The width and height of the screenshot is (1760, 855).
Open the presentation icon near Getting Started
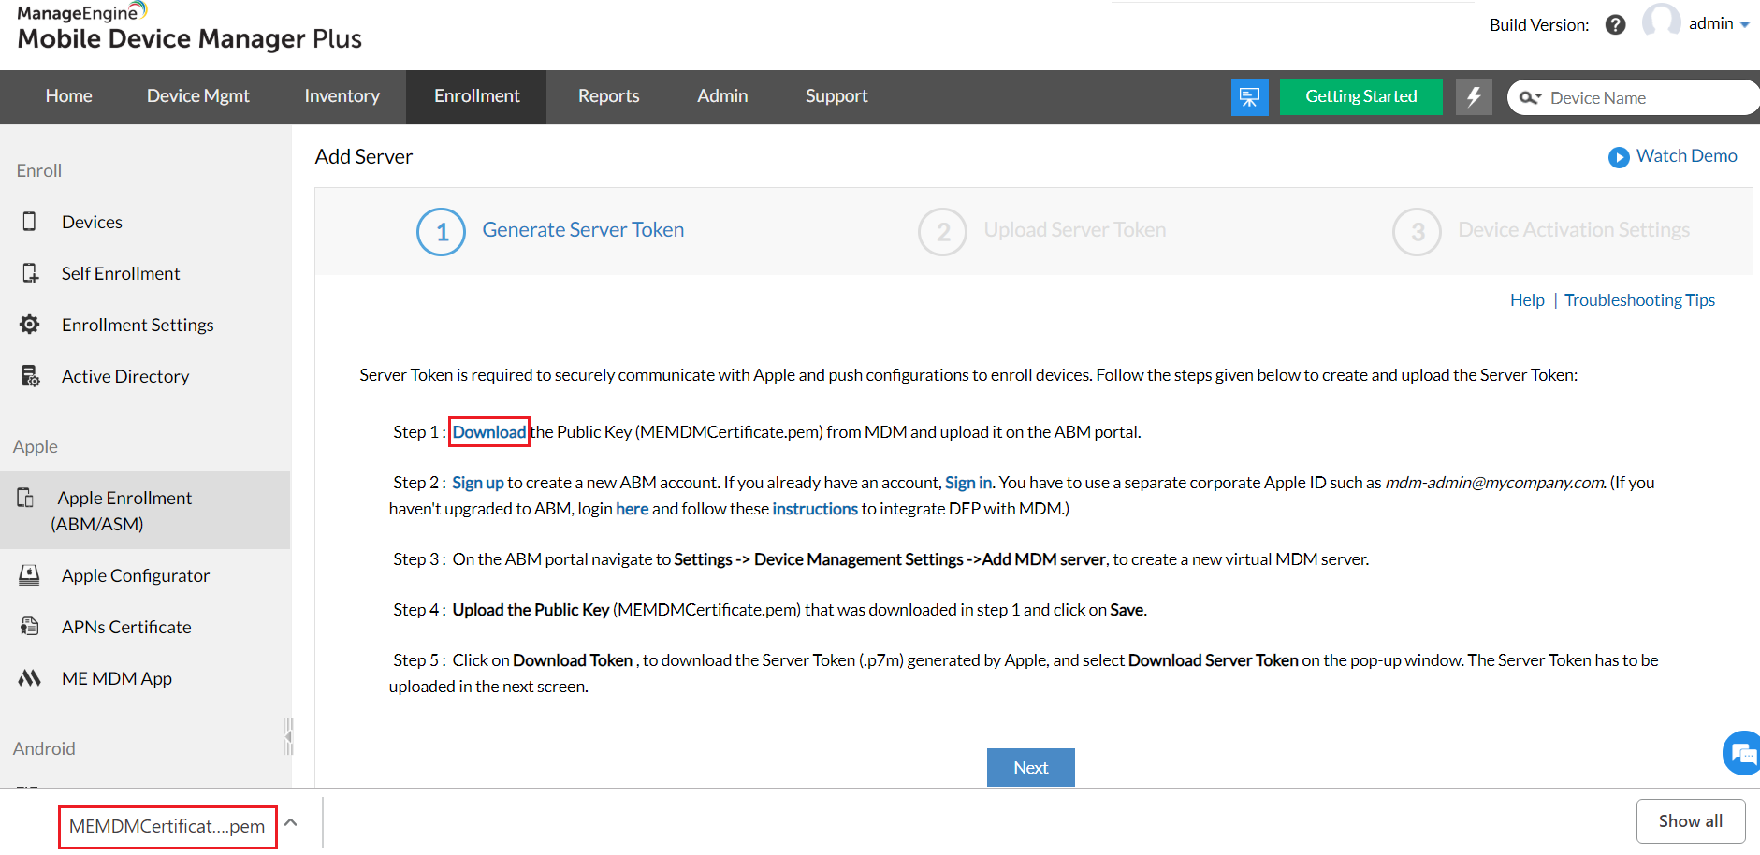[x=1249, y=96]
